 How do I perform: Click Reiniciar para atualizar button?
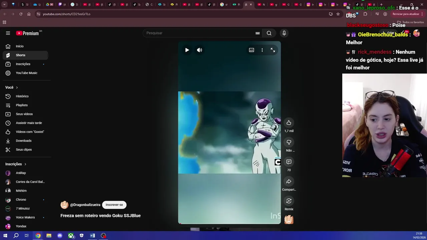(x=406, y=14)
